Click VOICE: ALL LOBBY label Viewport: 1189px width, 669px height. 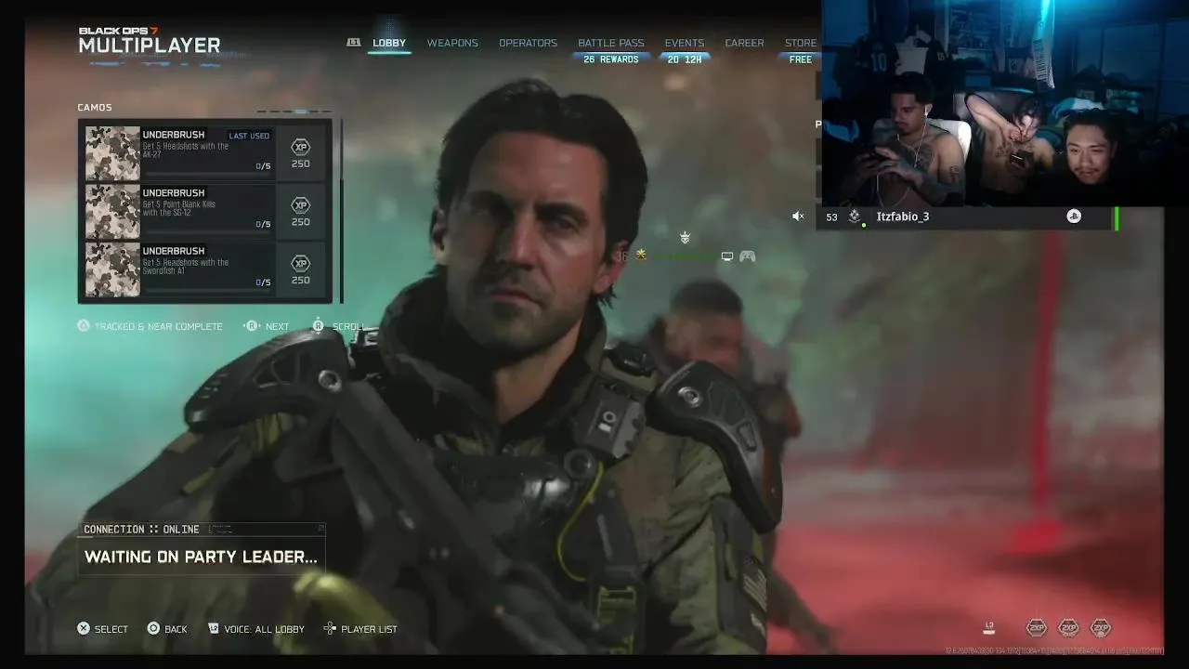(x=265, y=630)
